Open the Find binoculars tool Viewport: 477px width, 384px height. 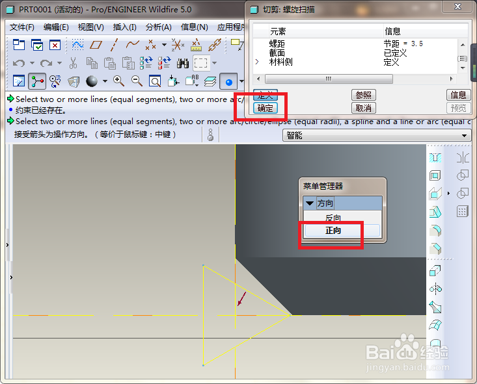click(x=182, y=63)
